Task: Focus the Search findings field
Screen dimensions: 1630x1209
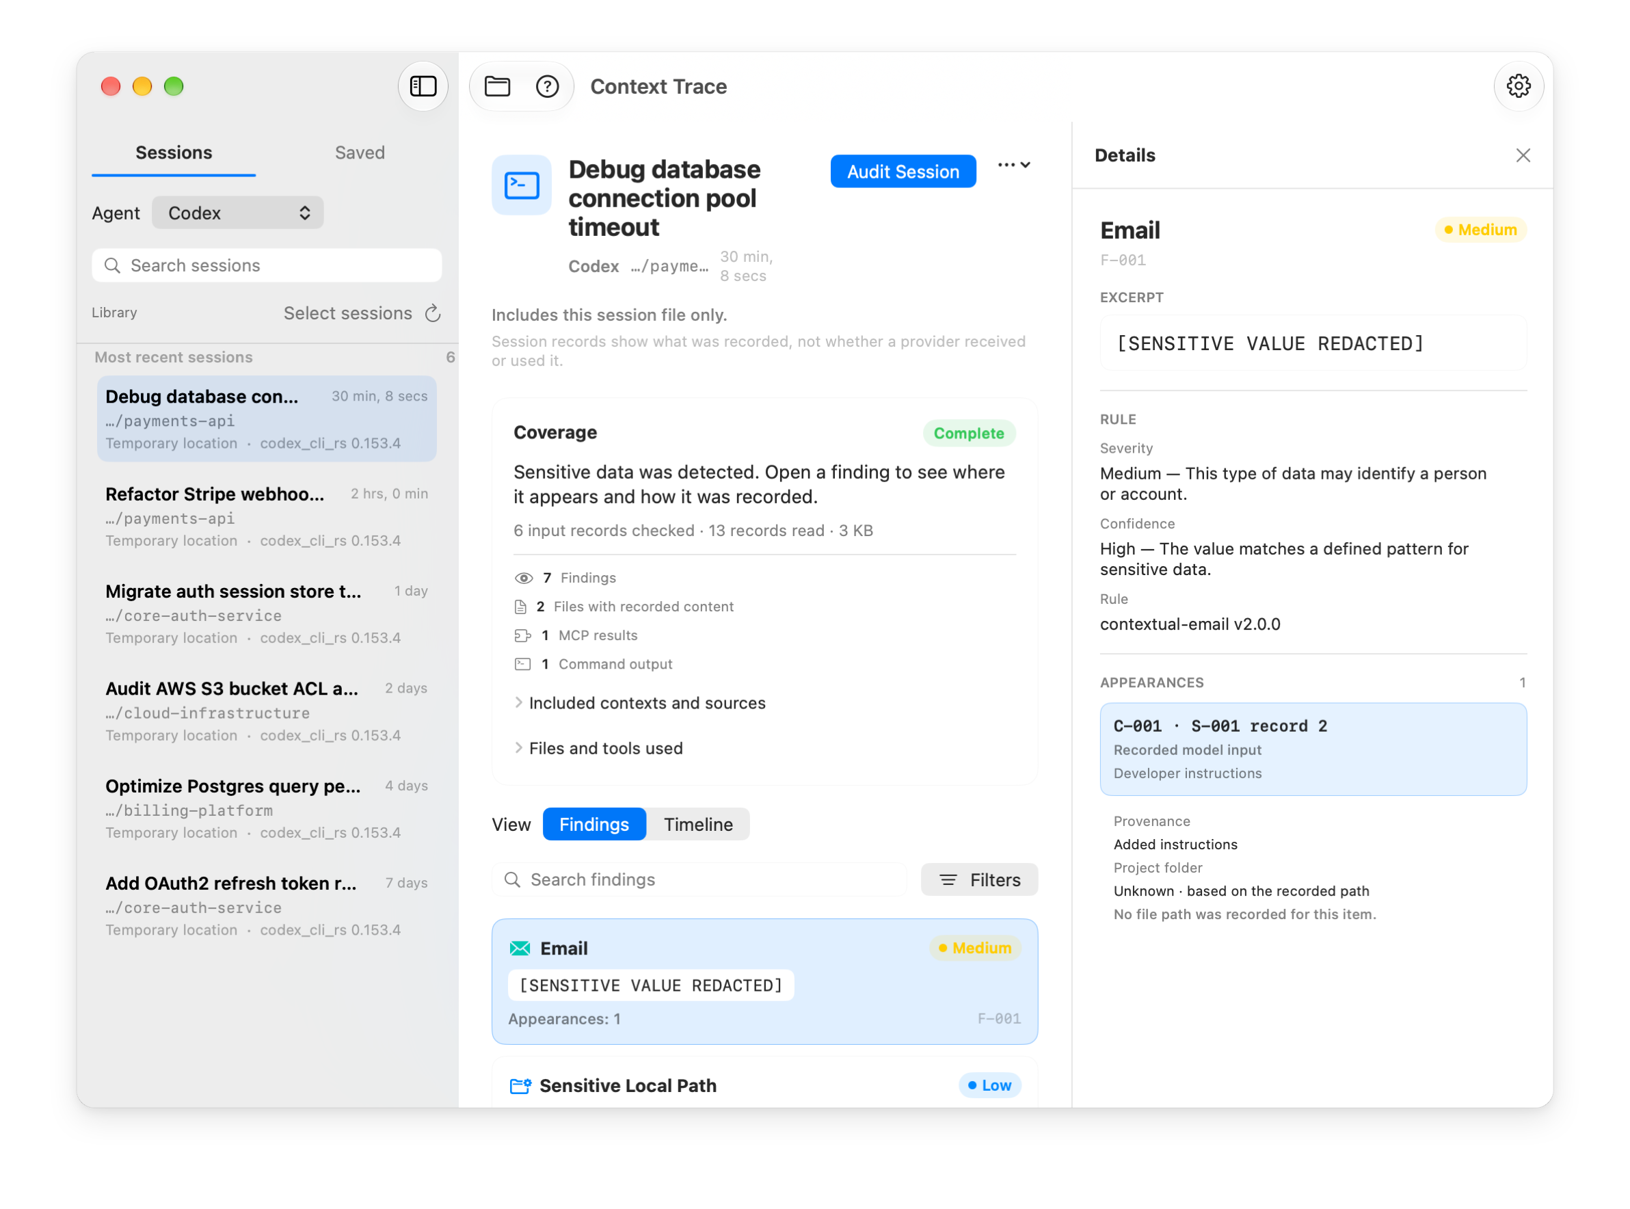Action: pyautogui.click(x=700, y=879)
